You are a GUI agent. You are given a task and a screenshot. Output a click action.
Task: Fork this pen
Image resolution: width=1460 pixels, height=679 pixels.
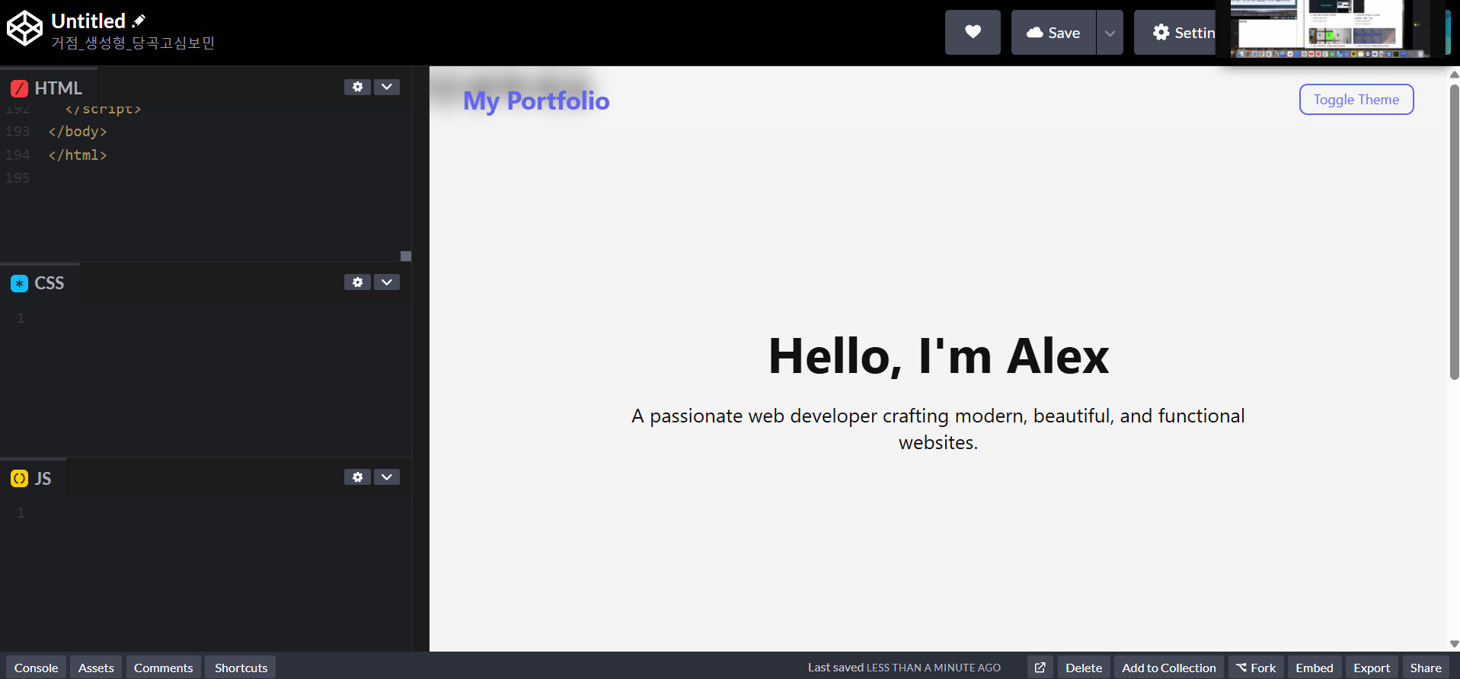coord(1256,668)
